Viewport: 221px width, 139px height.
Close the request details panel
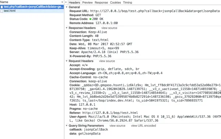(x=66, y=2)
